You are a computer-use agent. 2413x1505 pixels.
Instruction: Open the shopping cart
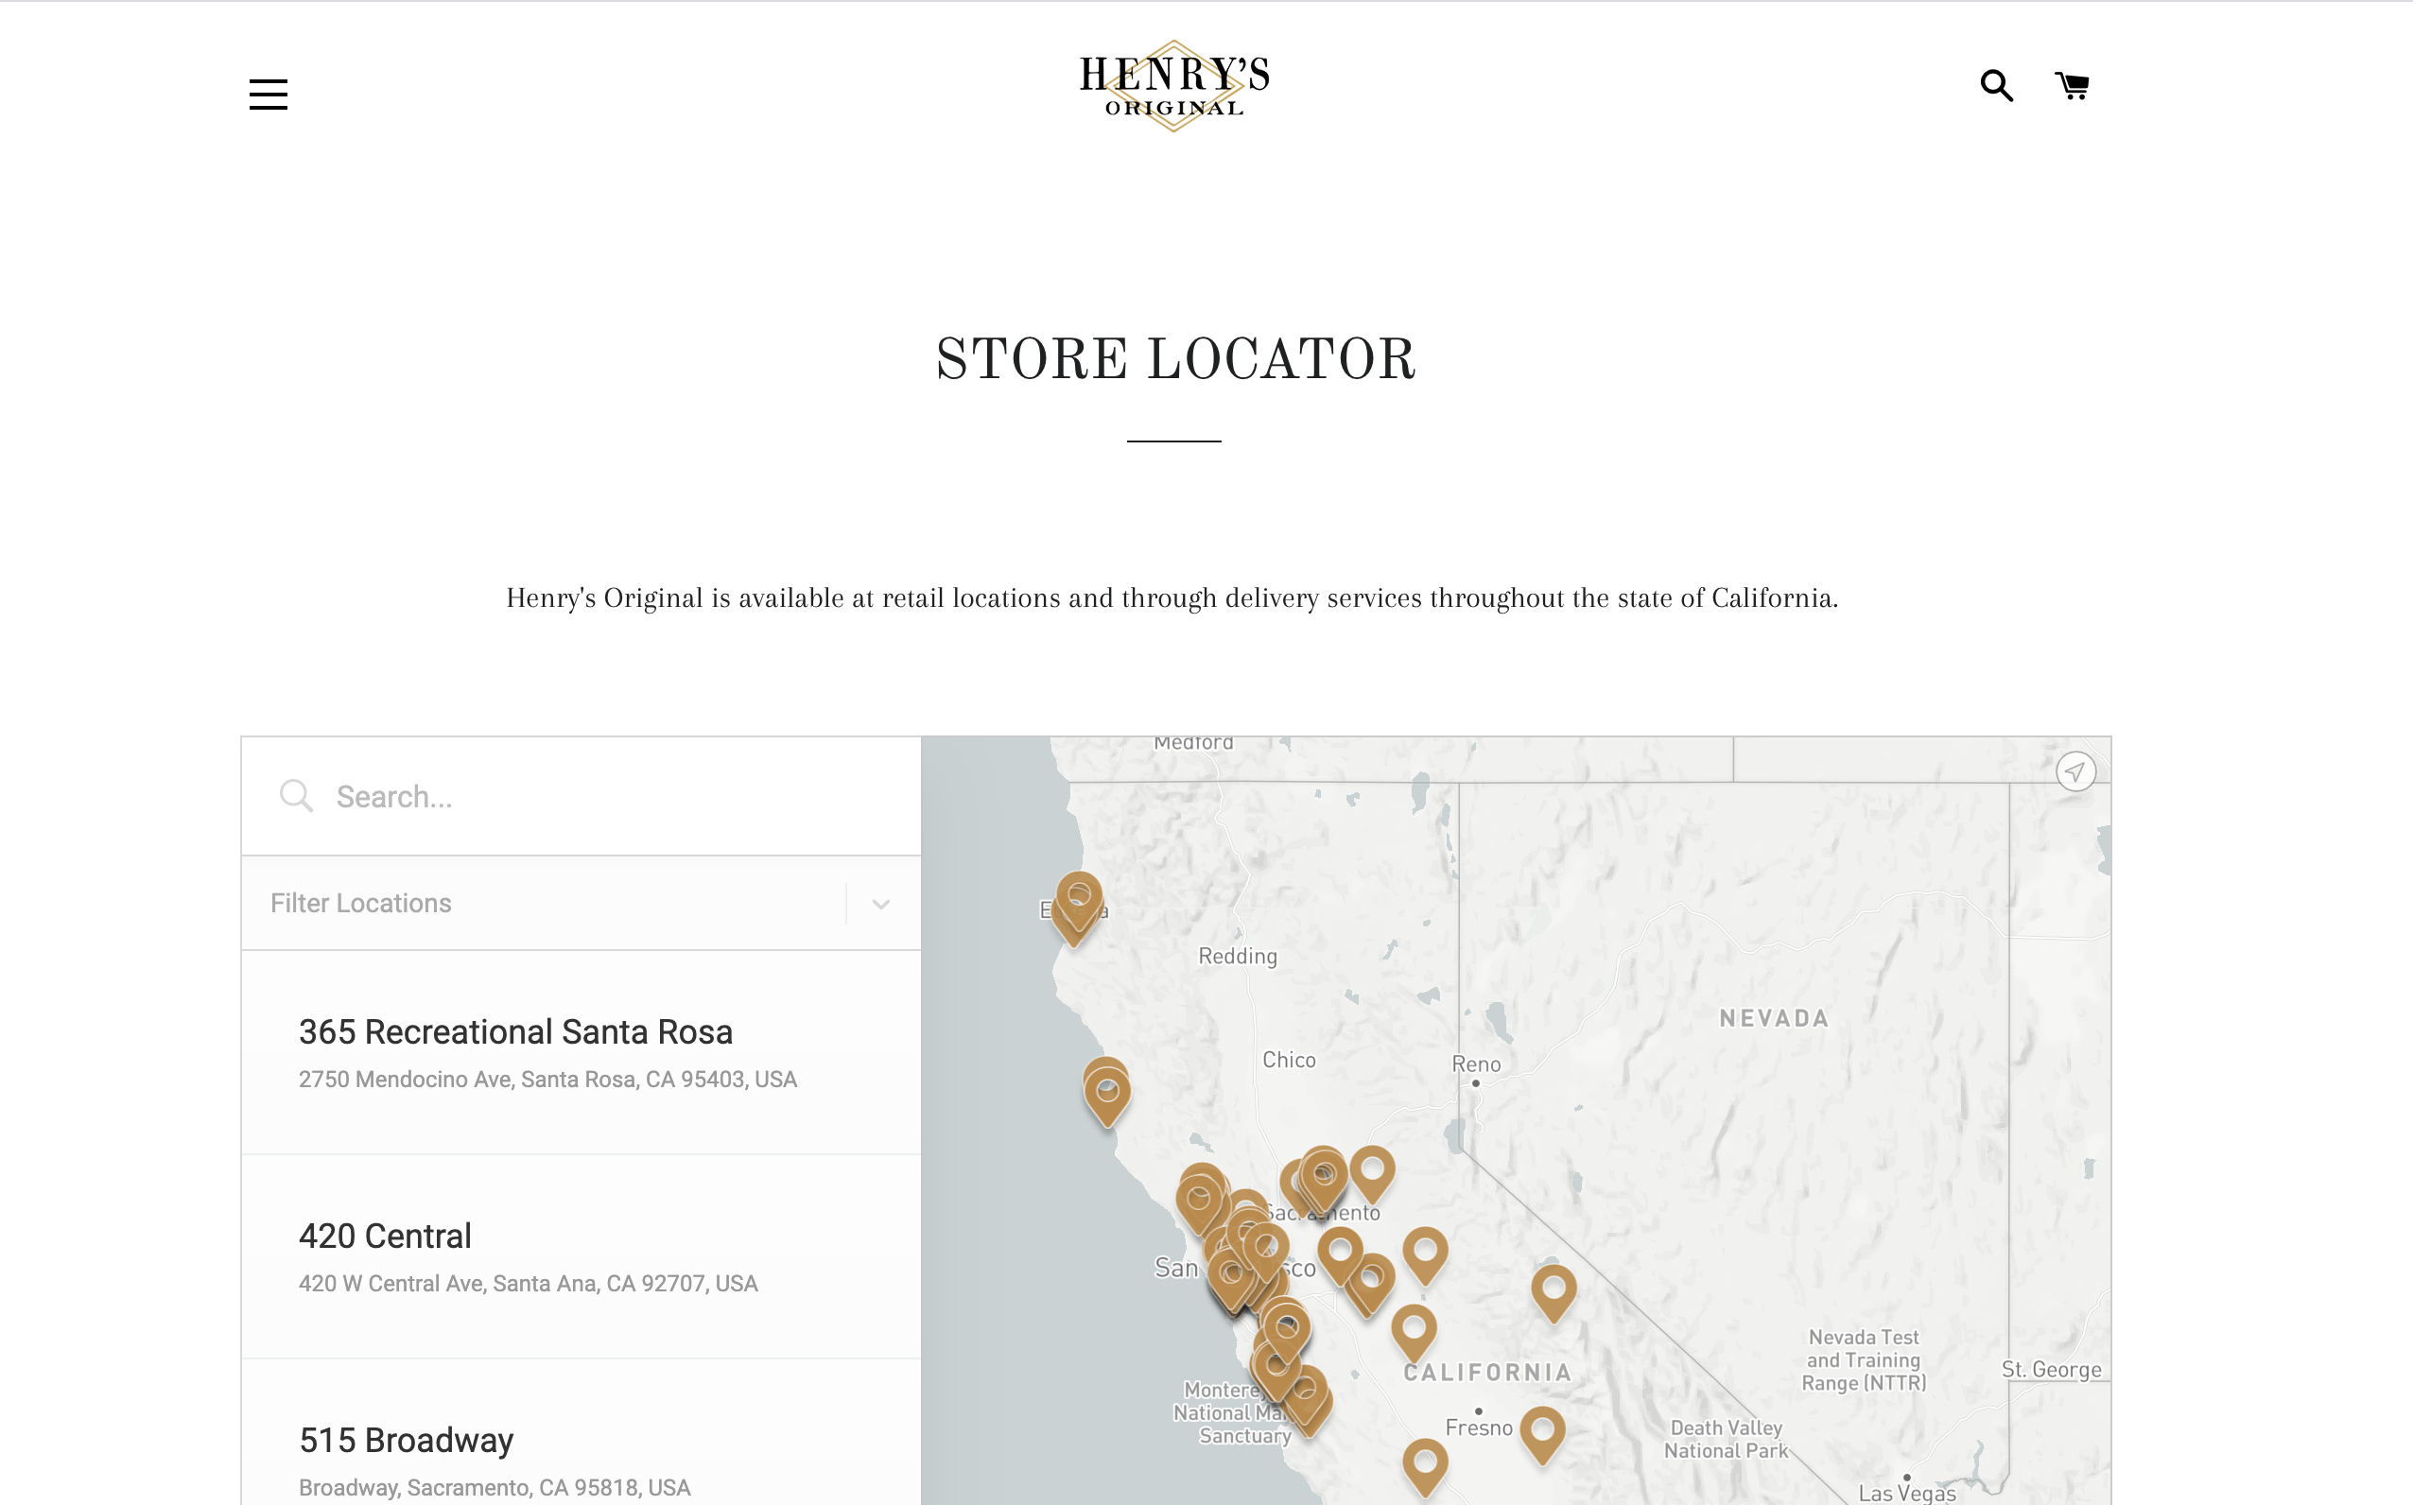click(x=2073, y=86)
